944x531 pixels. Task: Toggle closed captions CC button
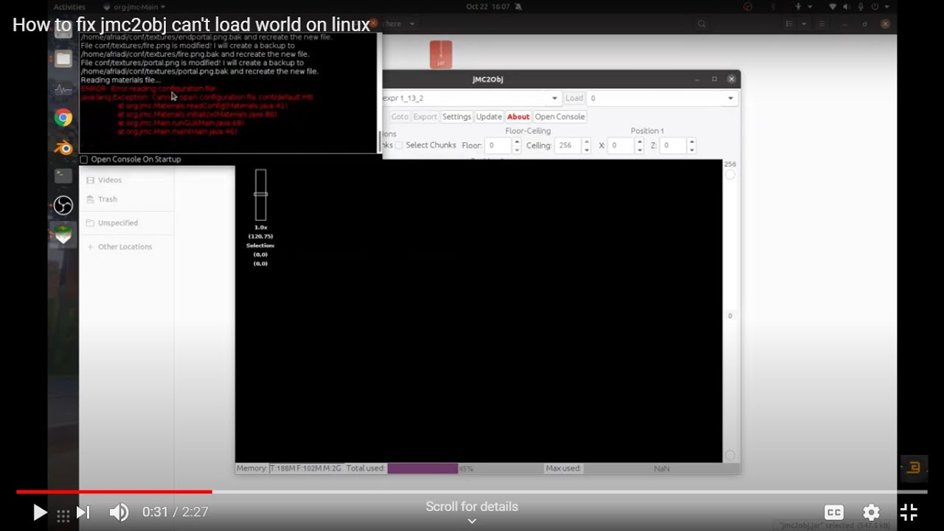click(834, 513)
